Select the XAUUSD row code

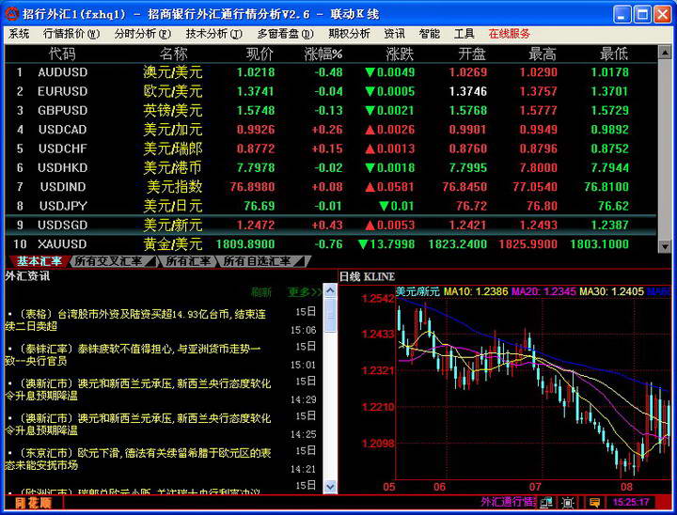pyautogui.click(x=62, y=244)
